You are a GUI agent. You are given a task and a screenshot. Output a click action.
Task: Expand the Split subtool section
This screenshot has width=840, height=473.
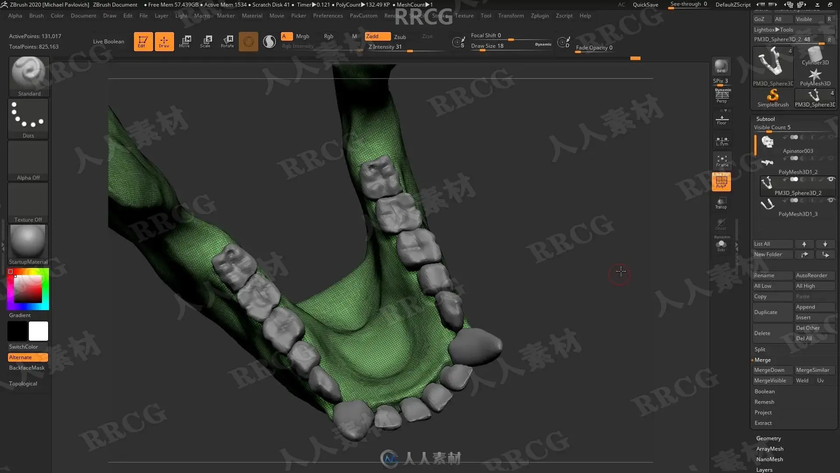coord(760,349)
